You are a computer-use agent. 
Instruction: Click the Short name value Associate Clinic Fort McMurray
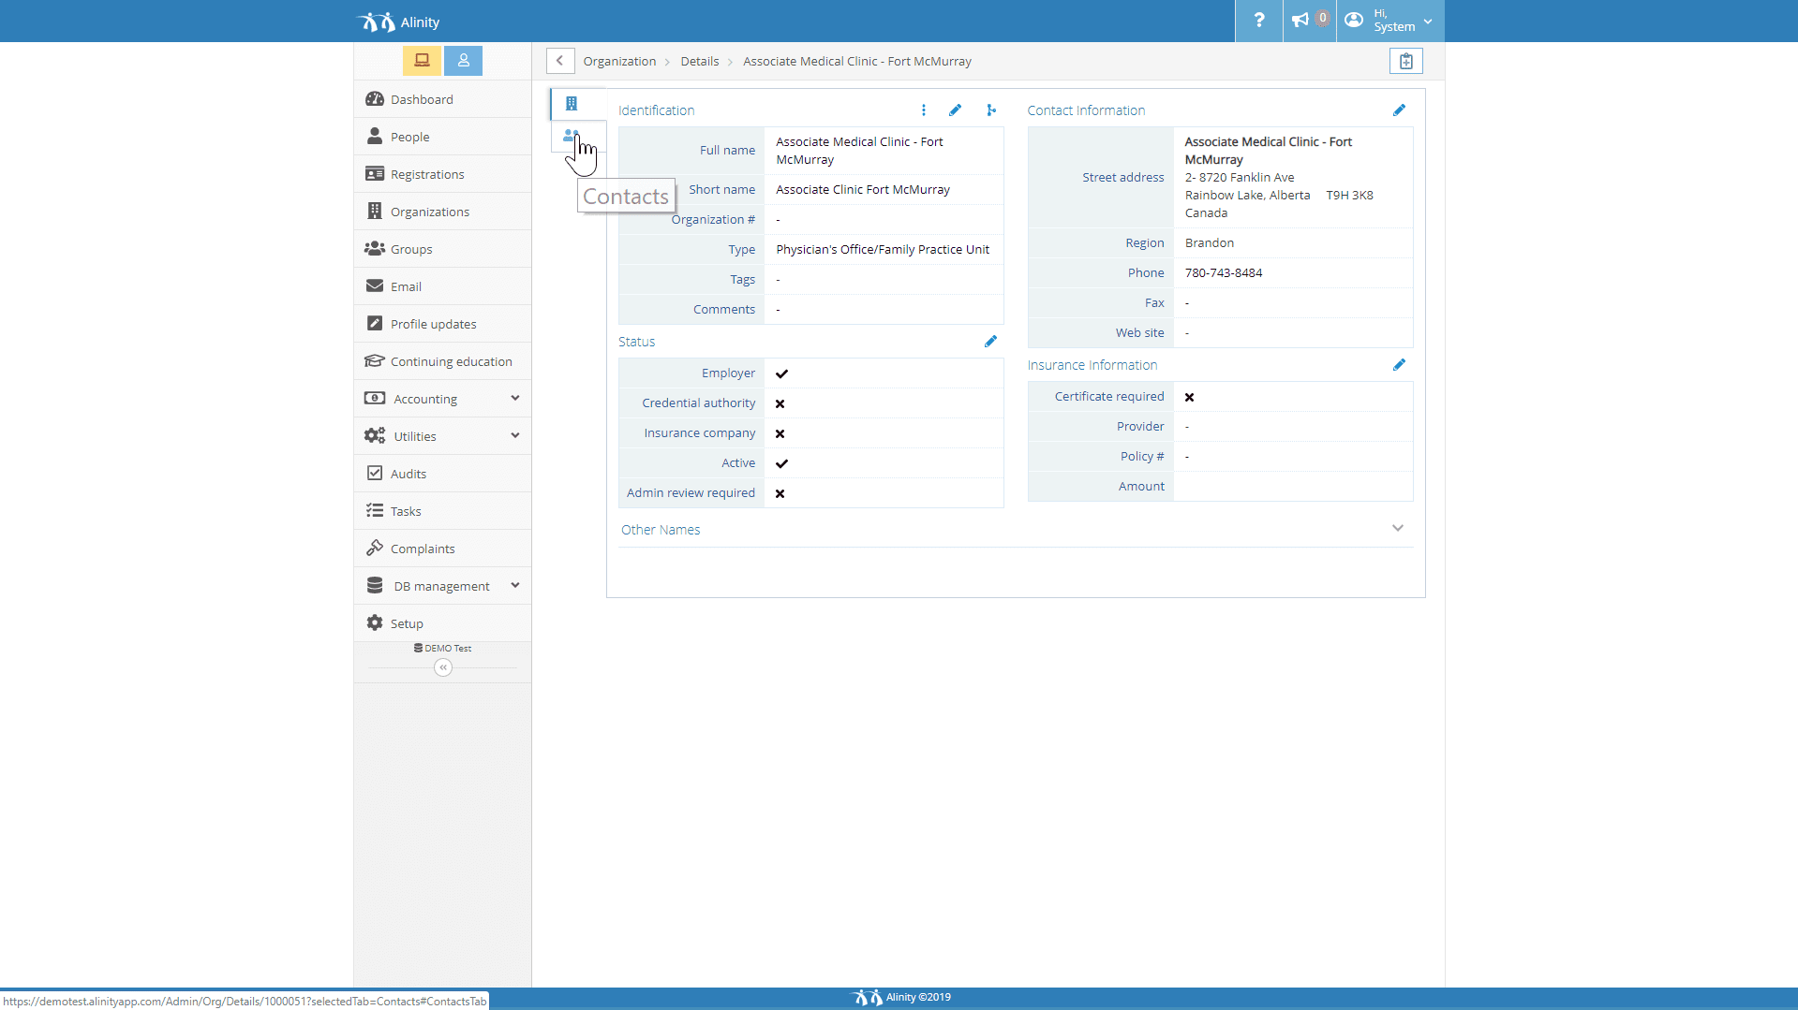click(863, 190)
